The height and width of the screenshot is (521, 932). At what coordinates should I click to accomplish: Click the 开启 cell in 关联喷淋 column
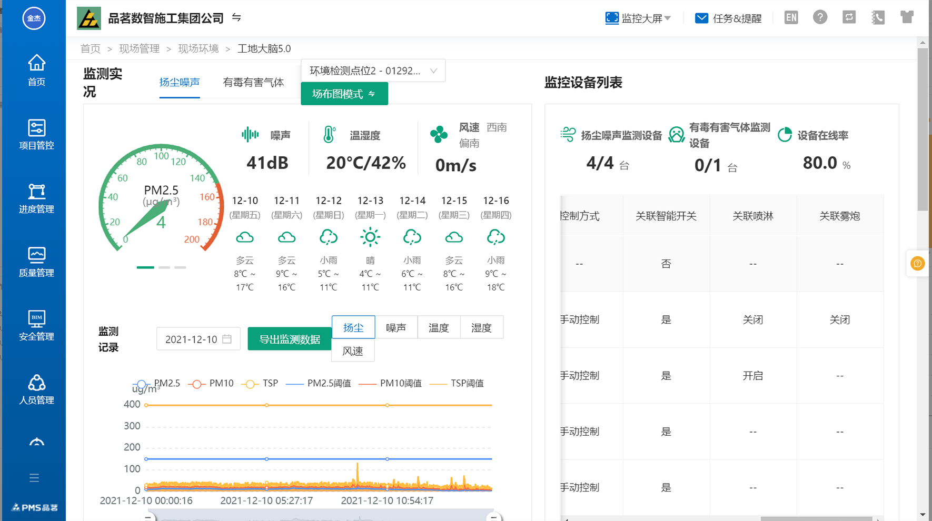[x=753, y=376]
